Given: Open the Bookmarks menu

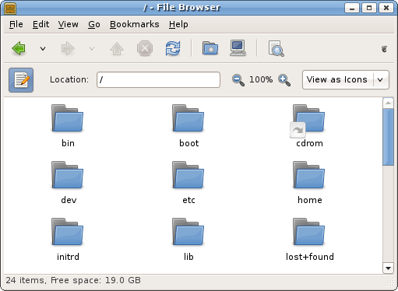Looking at the screenshot, I should 134,24.
